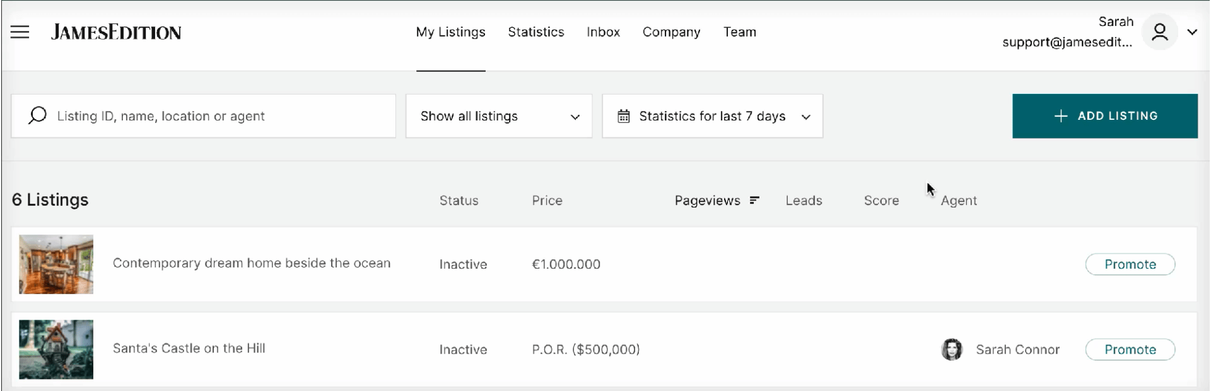Click the Pageviews sort icon

(x=754, y=201)
